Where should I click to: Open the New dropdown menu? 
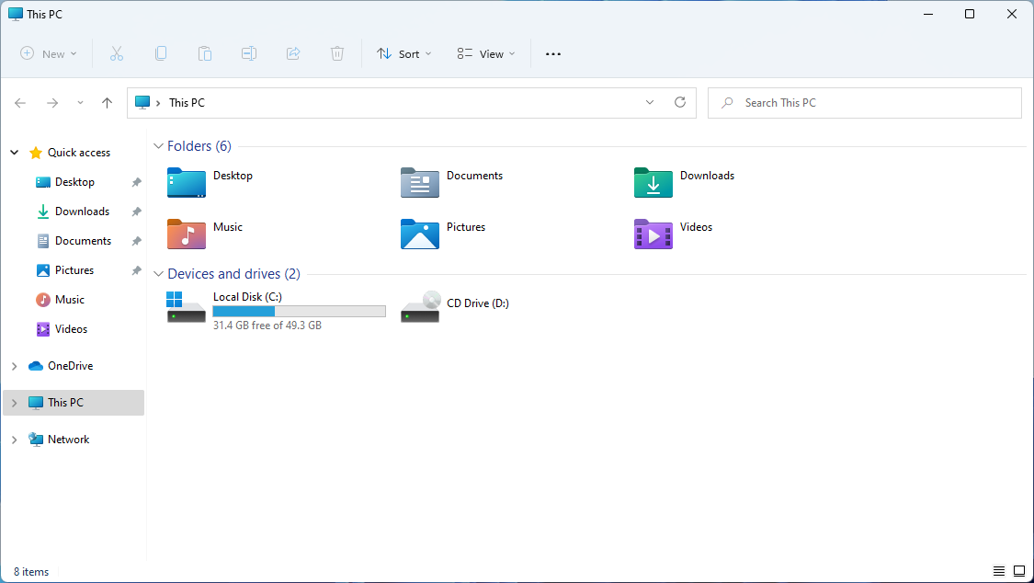coord(48,54)
